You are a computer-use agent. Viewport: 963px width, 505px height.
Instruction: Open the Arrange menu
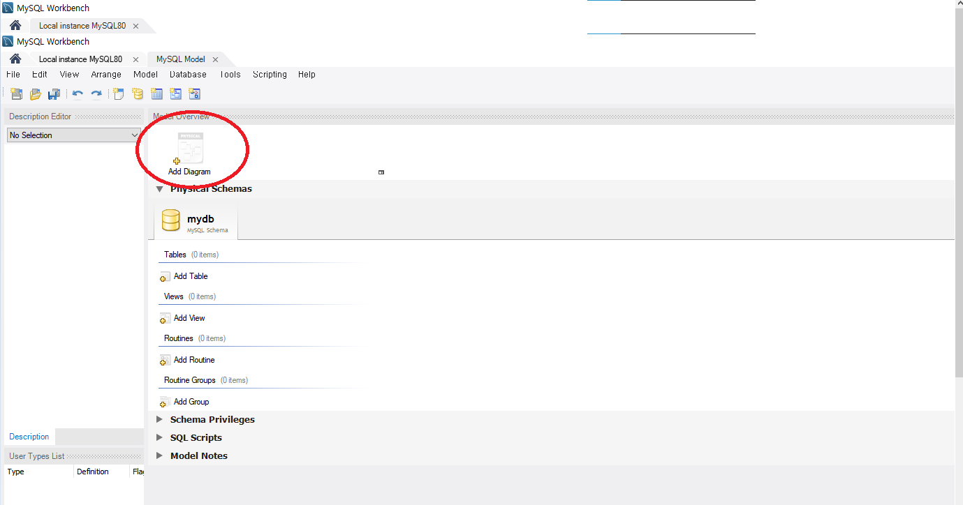tap(106, 75)
